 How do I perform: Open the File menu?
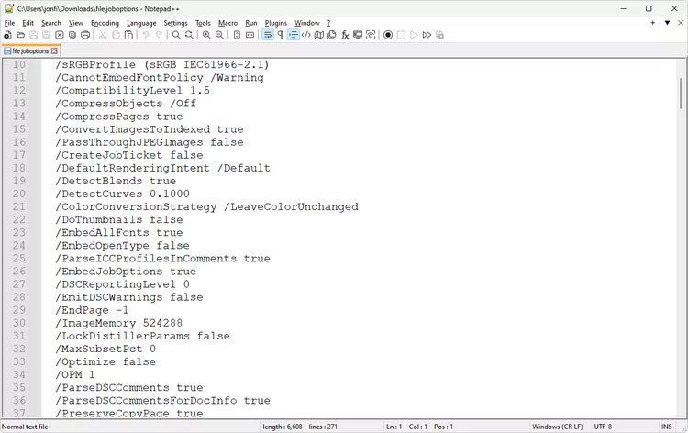point(9,23)
